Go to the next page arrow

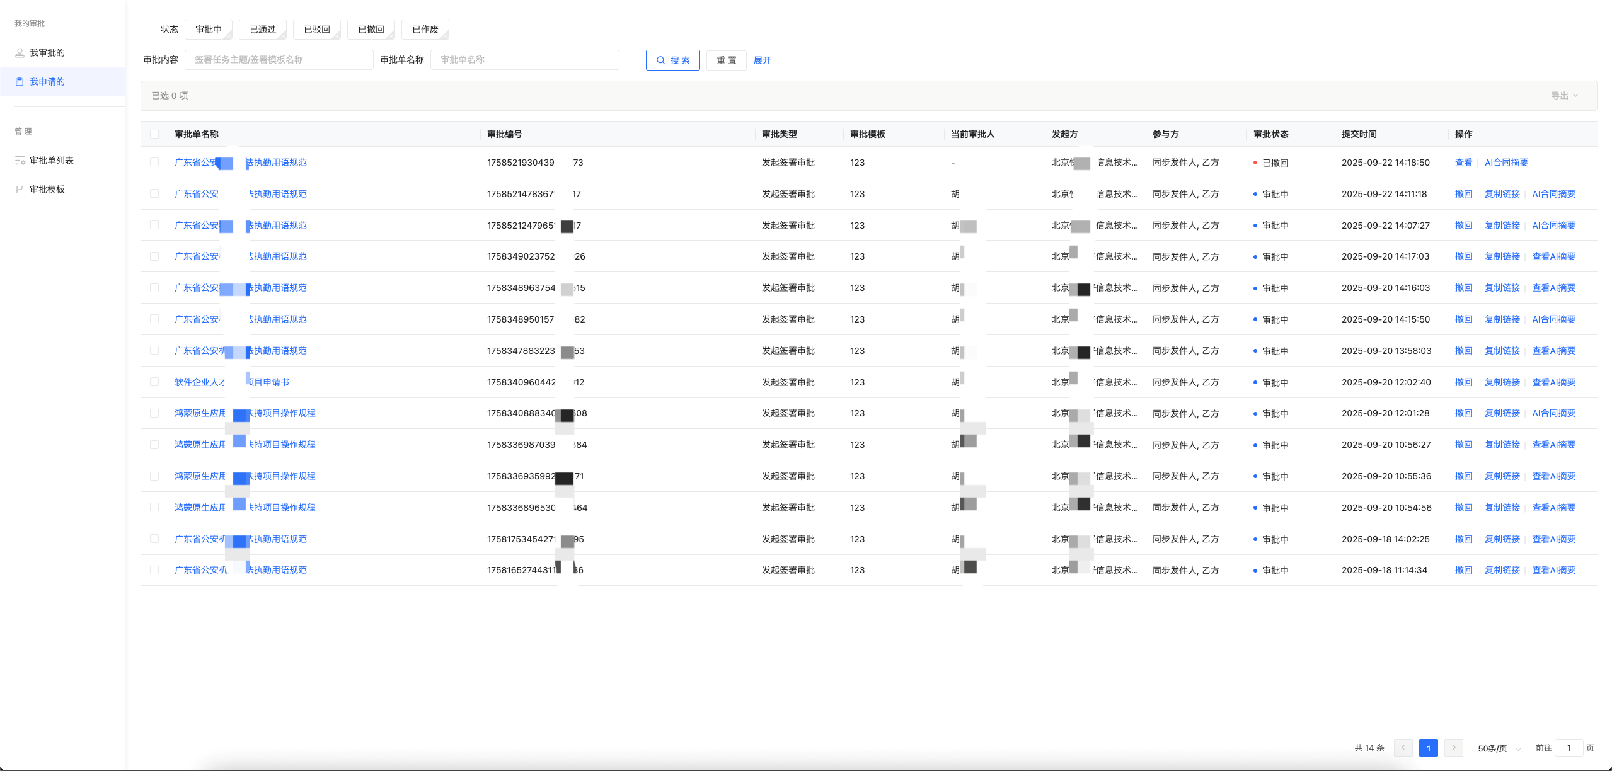pyautogui.click(x=1453, y=748)
